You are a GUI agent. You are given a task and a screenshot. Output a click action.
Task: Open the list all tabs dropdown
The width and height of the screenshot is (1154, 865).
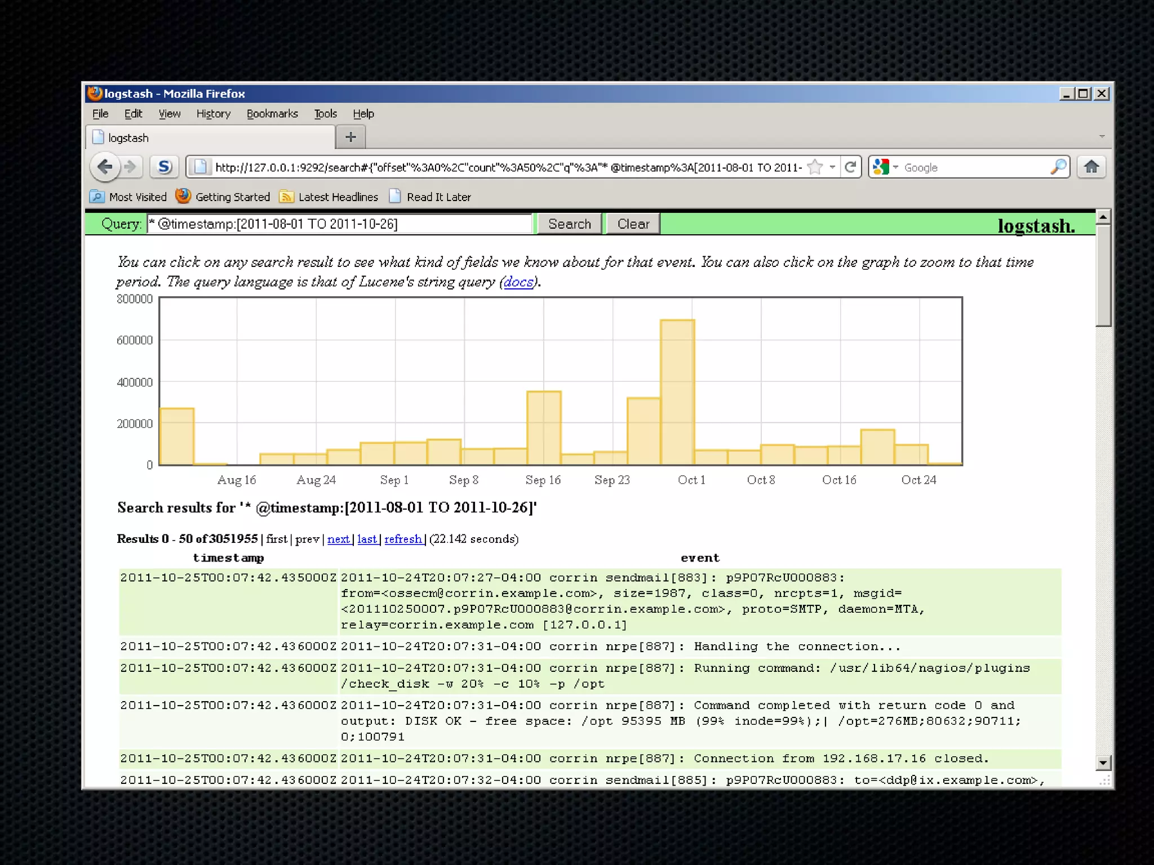point(1102,136)
